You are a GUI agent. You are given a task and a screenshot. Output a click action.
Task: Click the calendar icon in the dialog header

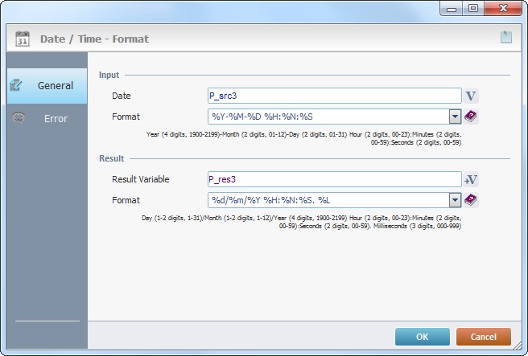point(23,38)
